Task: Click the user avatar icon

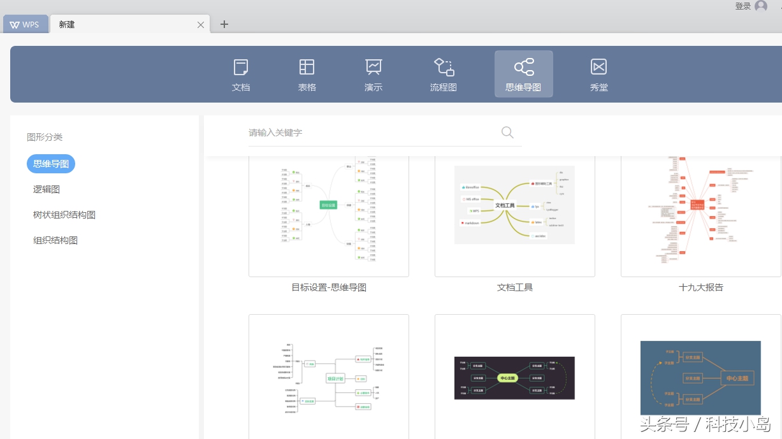Action: coord(760,6)
